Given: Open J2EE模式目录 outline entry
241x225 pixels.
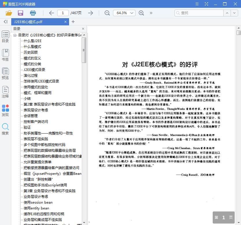Looking at the screenshot, I should pos(34,70).
